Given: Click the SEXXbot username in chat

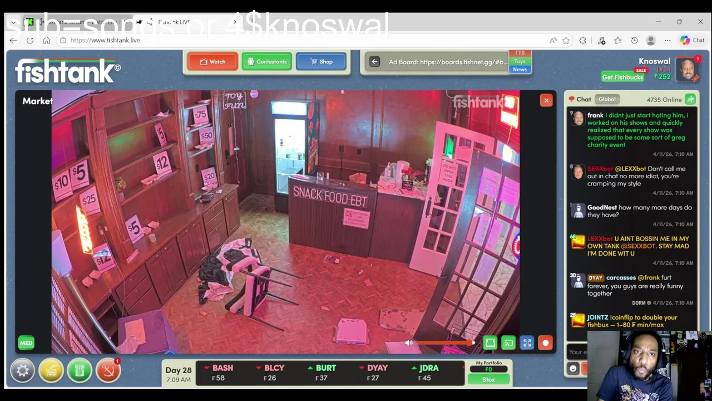Looking at the screenshot, I should point(600,168).
